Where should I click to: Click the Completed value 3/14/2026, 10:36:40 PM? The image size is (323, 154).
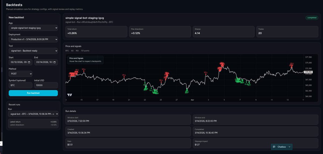click(206, 132)
